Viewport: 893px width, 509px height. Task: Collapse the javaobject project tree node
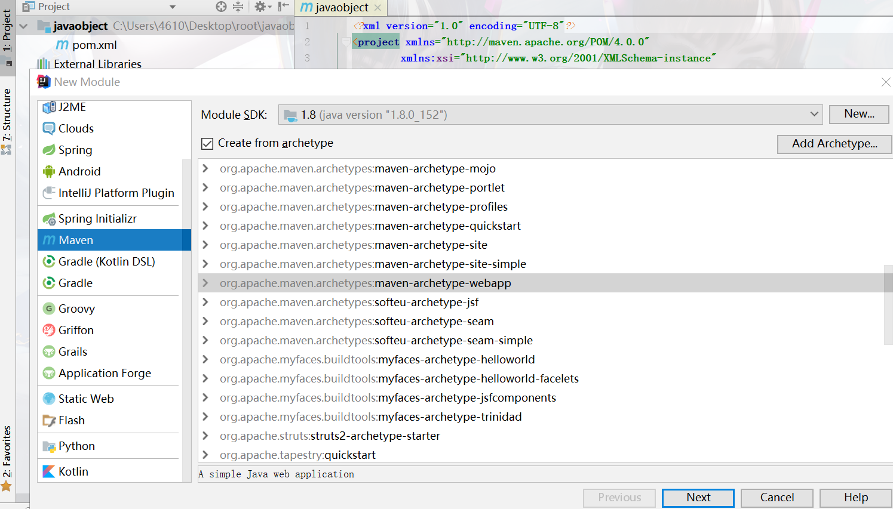(x=23, y=26)
